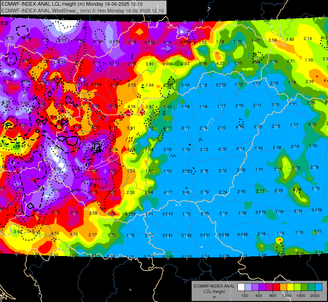Click the wind shear value 4.74
This screenshot has width=328, height=302.
coord(240,127)
